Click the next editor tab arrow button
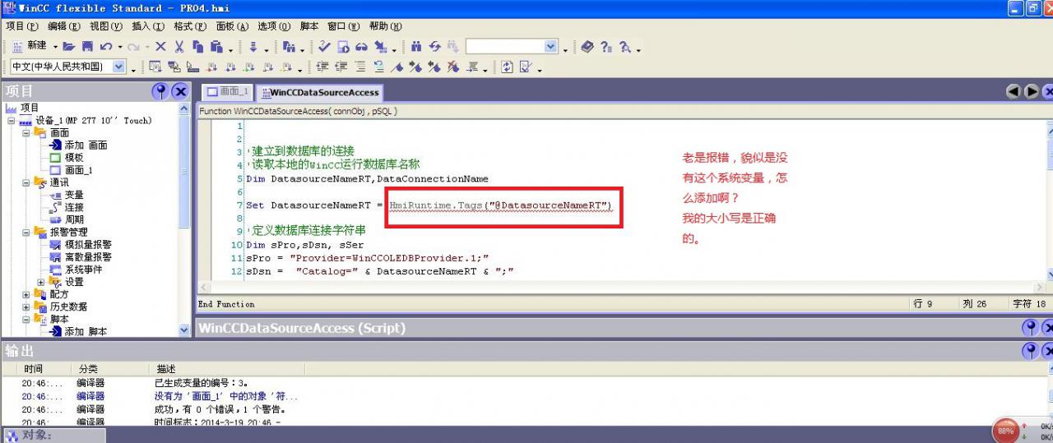This screenshot has width=1053, height=443. coord(1032,92)
